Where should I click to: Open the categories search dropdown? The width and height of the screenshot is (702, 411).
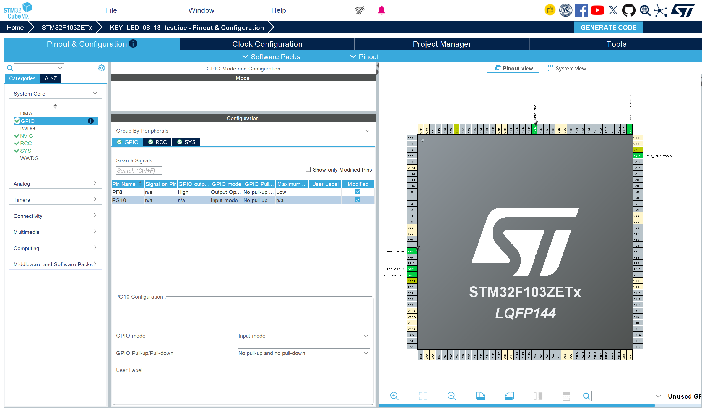[60, 68]
